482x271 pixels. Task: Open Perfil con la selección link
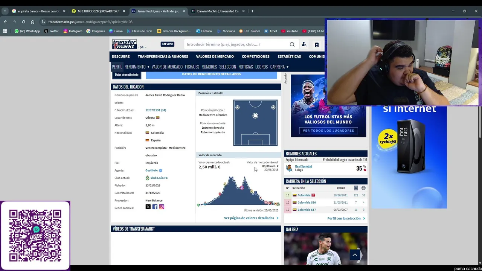[x=346, y=218]
